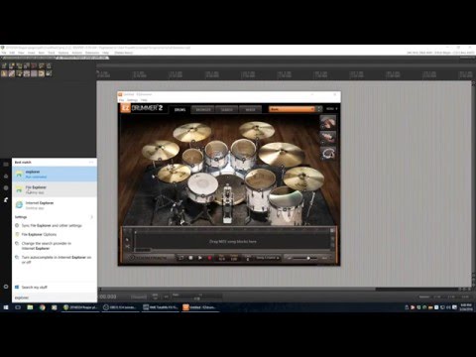Switch to the Browser tab in EZdrummer
The image size is (476, 357).
point(203,109)
